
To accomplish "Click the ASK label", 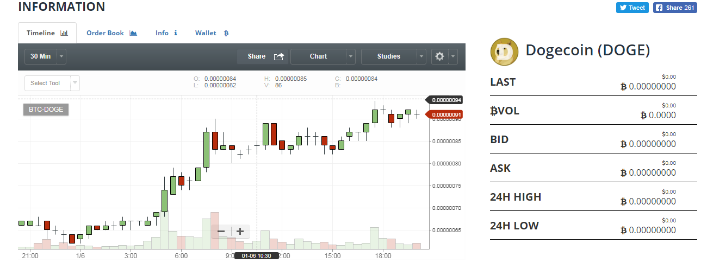I will (500, 168).
